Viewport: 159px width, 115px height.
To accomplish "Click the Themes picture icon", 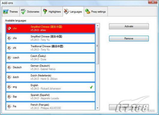I will pos(6,12).
